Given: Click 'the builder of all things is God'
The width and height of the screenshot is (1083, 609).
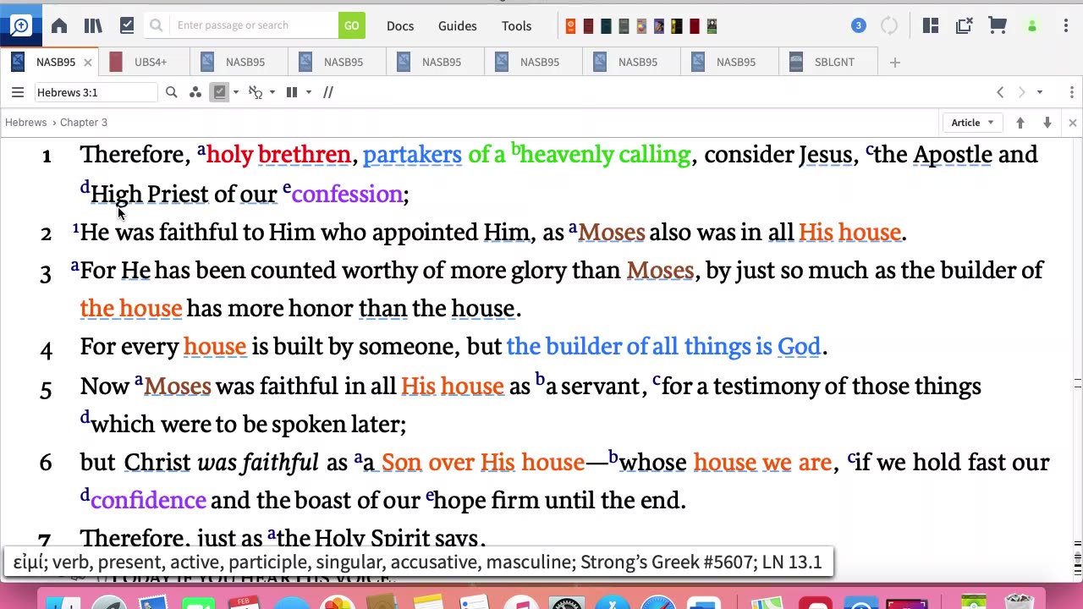Looking at the screenshot, I should (x=663, y=346).
